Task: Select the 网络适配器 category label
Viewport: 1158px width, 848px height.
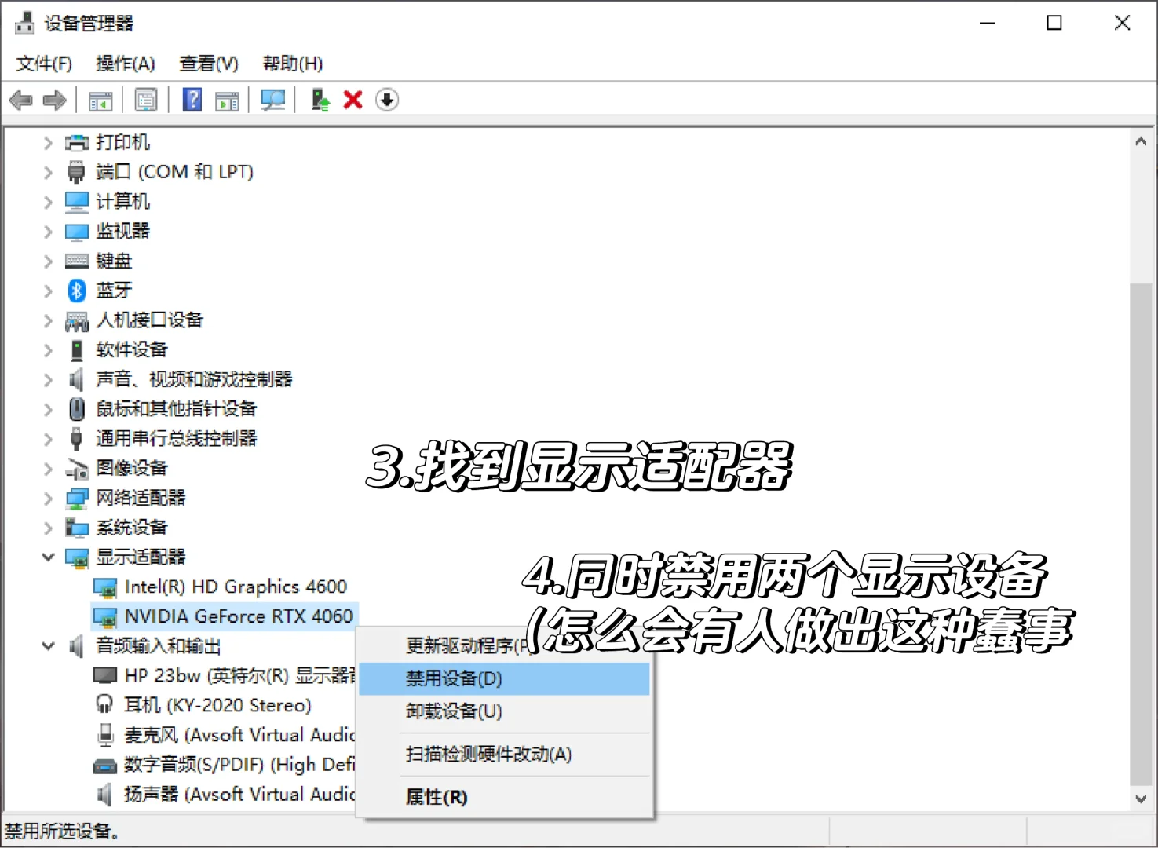Action: (141, 498)
